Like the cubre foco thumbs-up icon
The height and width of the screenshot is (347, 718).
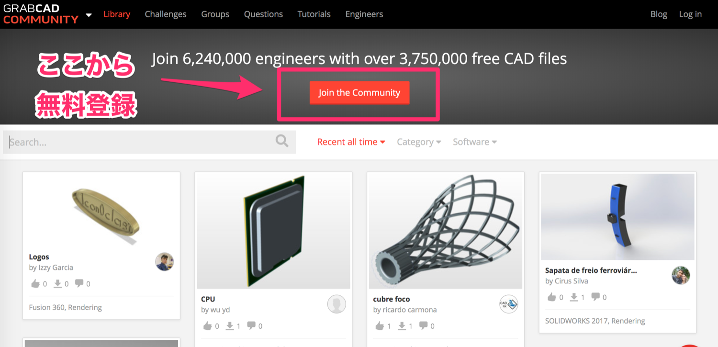point(380,325)
